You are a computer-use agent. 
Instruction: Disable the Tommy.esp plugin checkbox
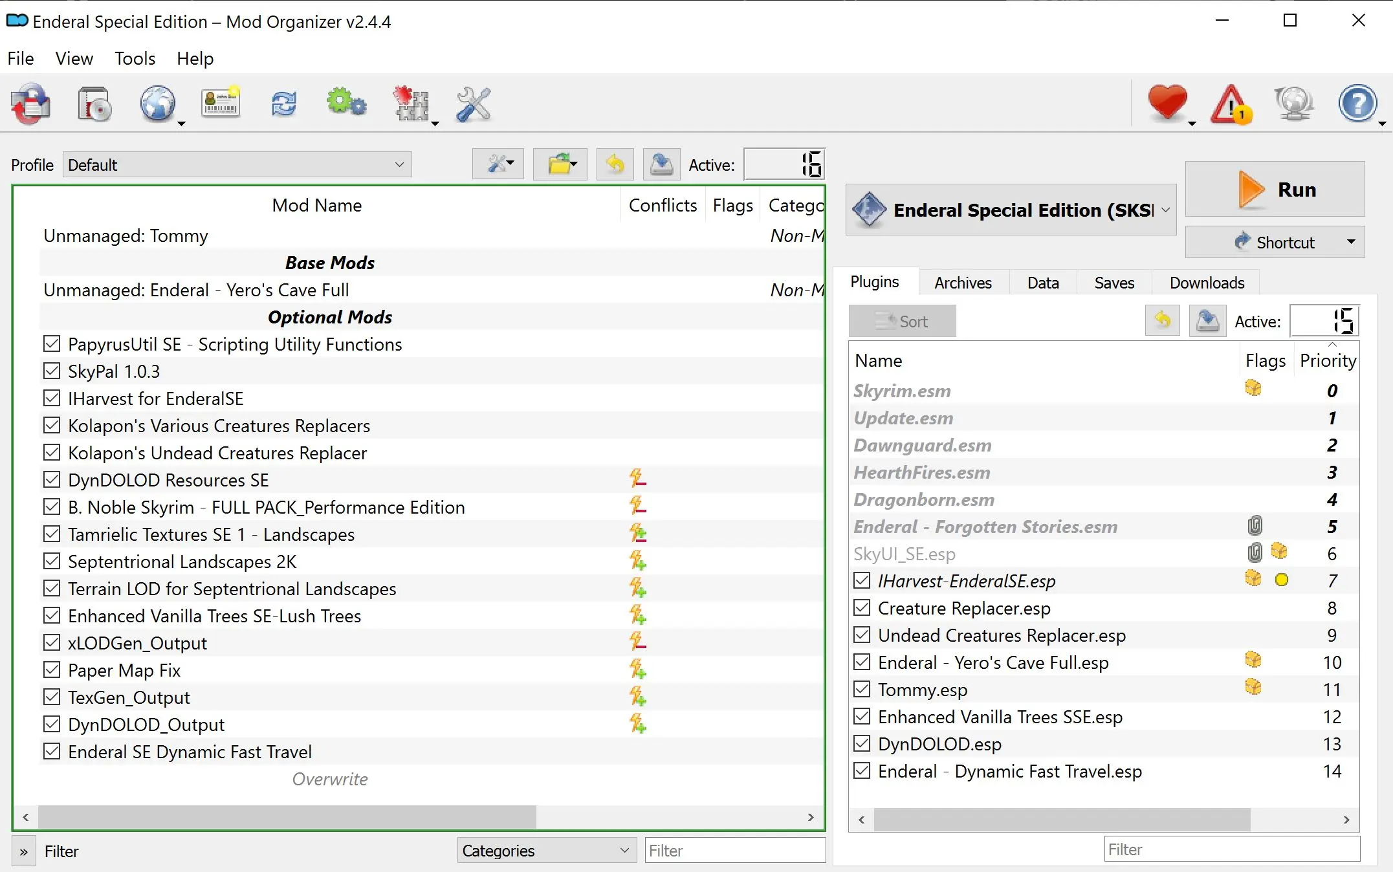(x=862, y=690)
